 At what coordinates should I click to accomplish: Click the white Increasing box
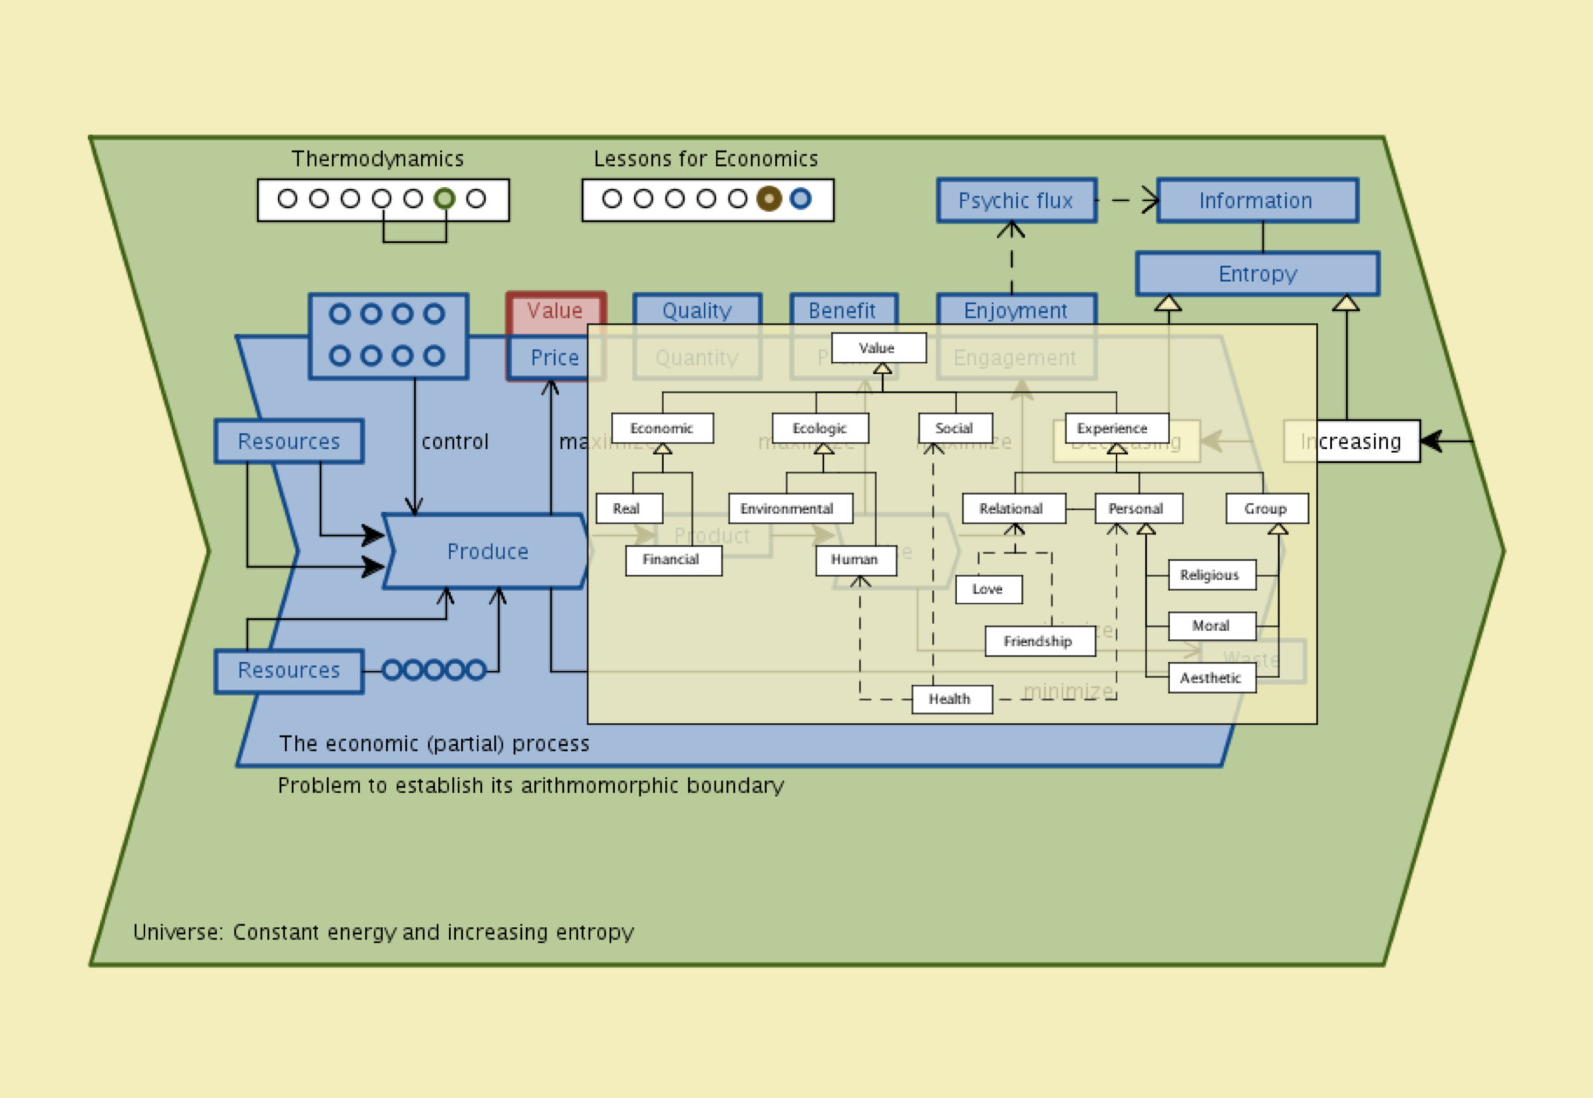pyautogui.click(x=1365, y=441)
